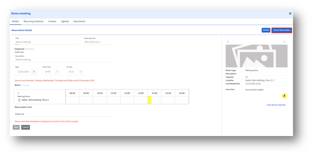The width and height of the screenshot is (313, 156).
Task: Click the Cancel button beside Save
Action: click(x=26, y=127)
